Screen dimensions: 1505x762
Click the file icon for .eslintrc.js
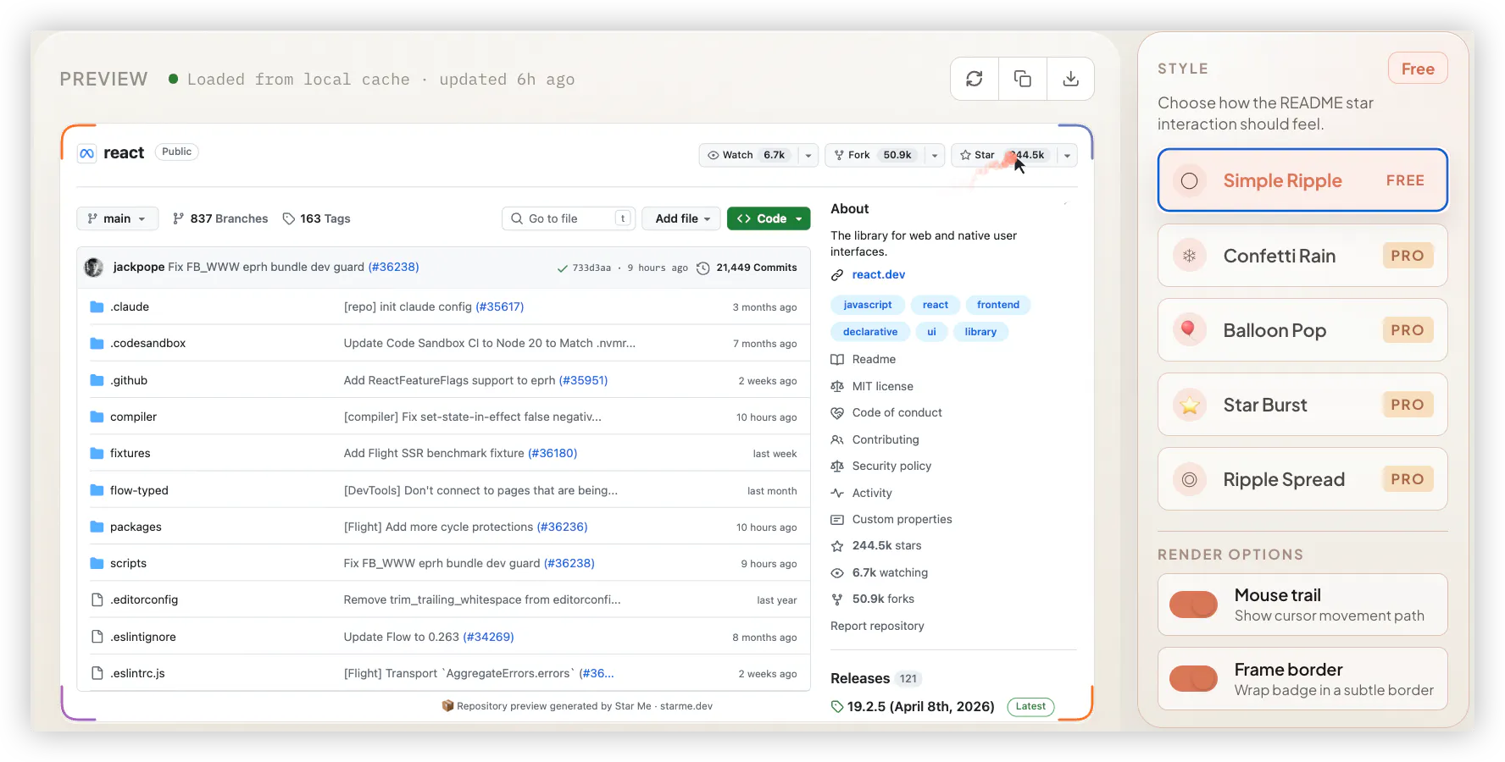[97, 673]
